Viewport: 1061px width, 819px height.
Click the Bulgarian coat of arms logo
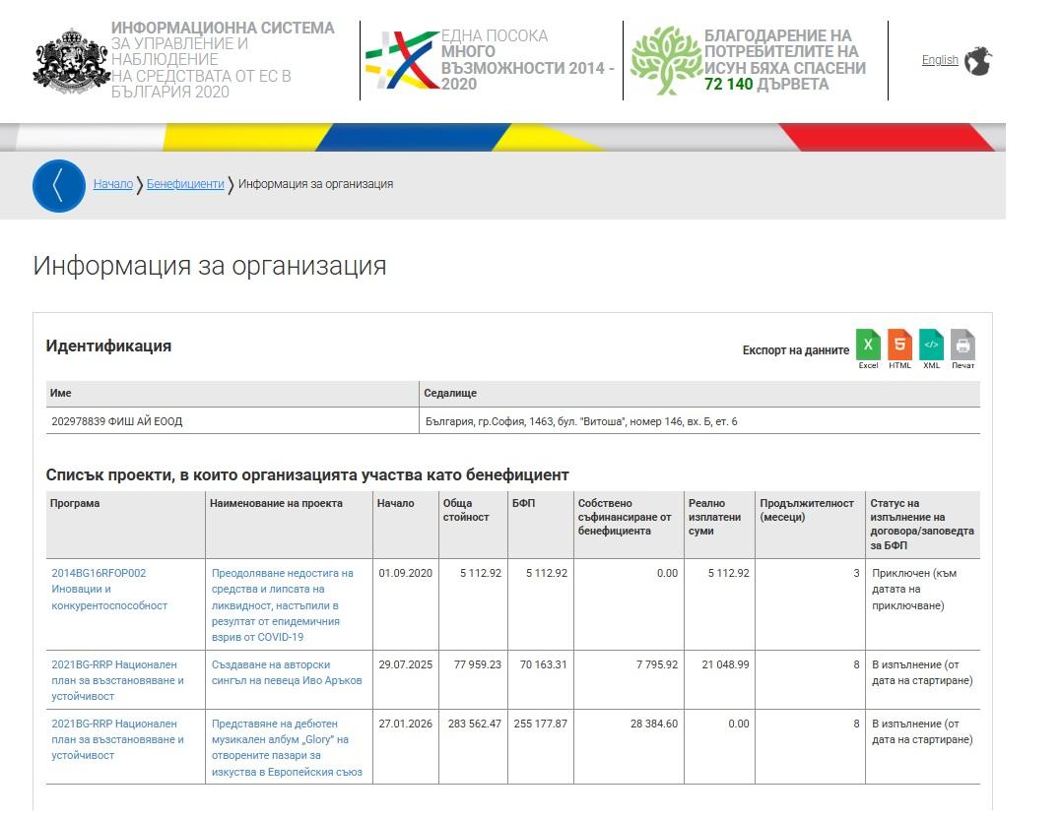pos(71,60)
